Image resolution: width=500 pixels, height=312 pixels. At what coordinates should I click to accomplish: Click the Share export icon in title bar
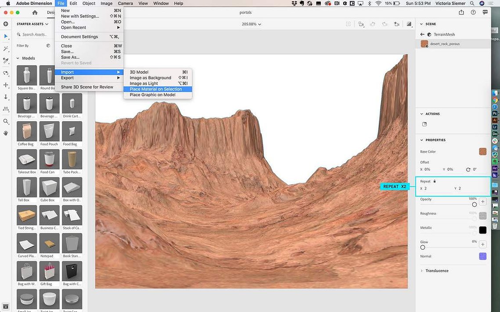461,12
